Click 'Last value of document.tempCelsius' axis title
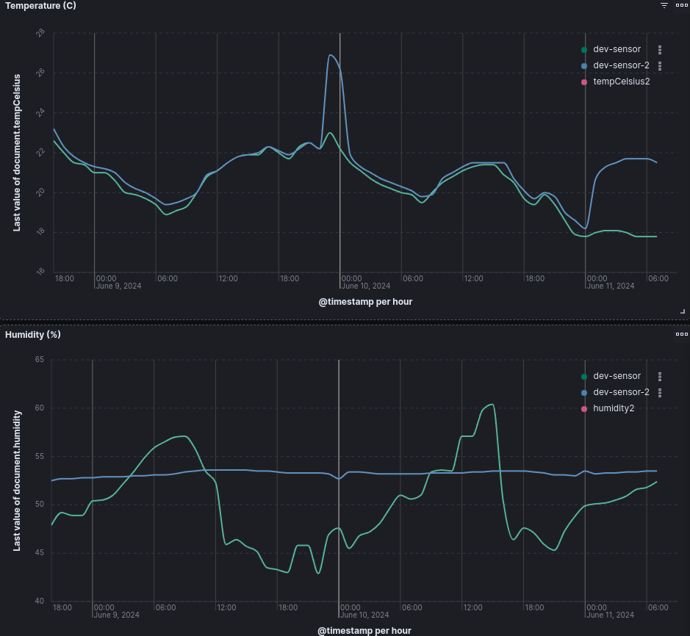The height and width of the screenshot is (636, 690). coord(17,153)
